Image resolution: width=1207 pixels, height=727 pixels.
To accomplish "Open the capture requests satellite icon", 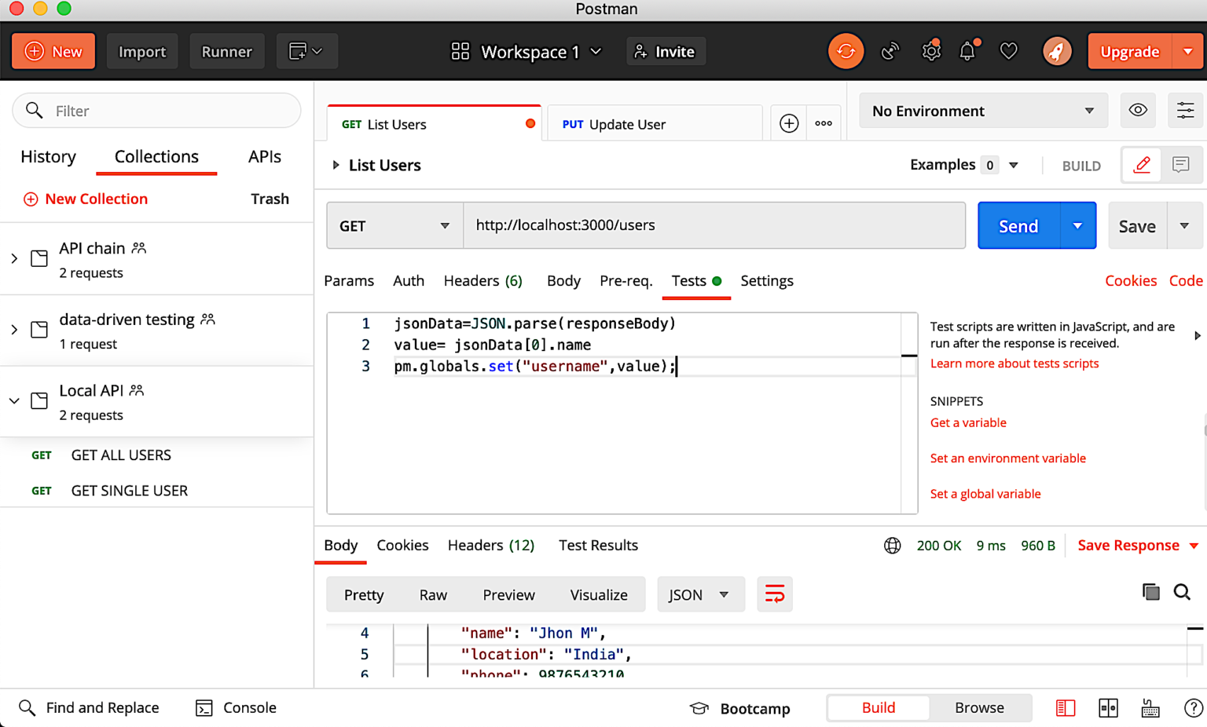I will point(890,52).
